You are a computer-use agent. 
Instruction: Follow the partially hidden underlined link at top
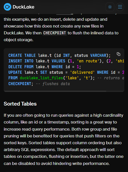[65, 14]
